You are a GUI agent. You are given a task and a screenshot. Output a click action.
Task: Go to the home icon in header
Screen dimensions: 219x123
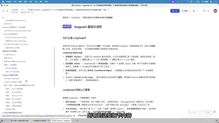click(x=7, y=11)
